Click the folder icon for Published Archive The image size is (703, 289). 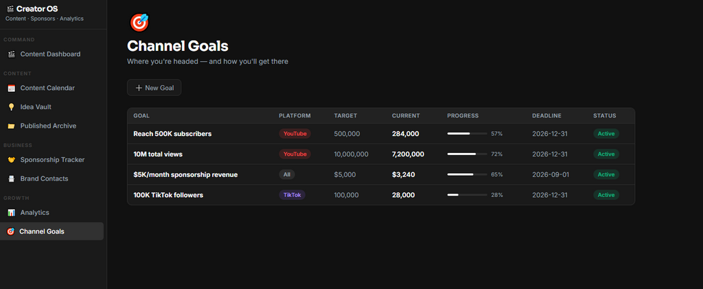tap(11, 126)
